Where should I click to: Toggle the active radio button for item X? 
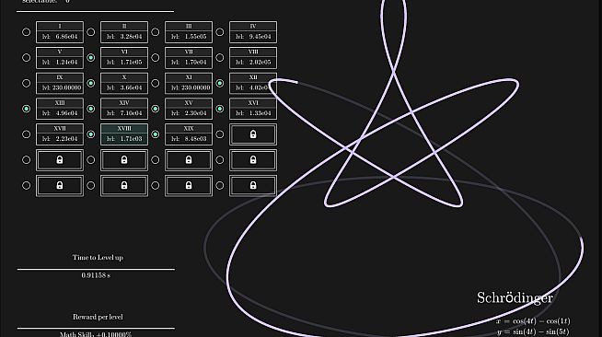[x=90, y=83]
